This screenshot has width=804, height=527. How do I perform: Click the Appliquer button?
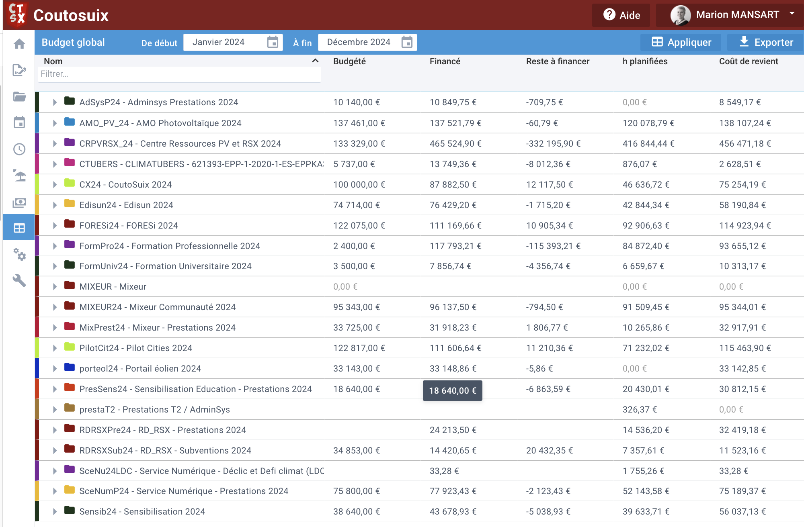click(681, 42)
